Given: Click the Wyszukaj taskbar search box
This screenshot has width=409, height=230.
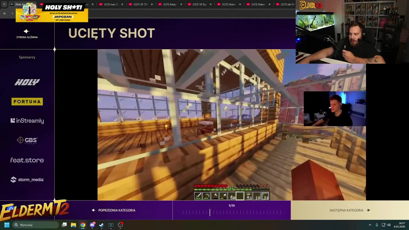Looking at the screenshot, I should click(35, 225).
